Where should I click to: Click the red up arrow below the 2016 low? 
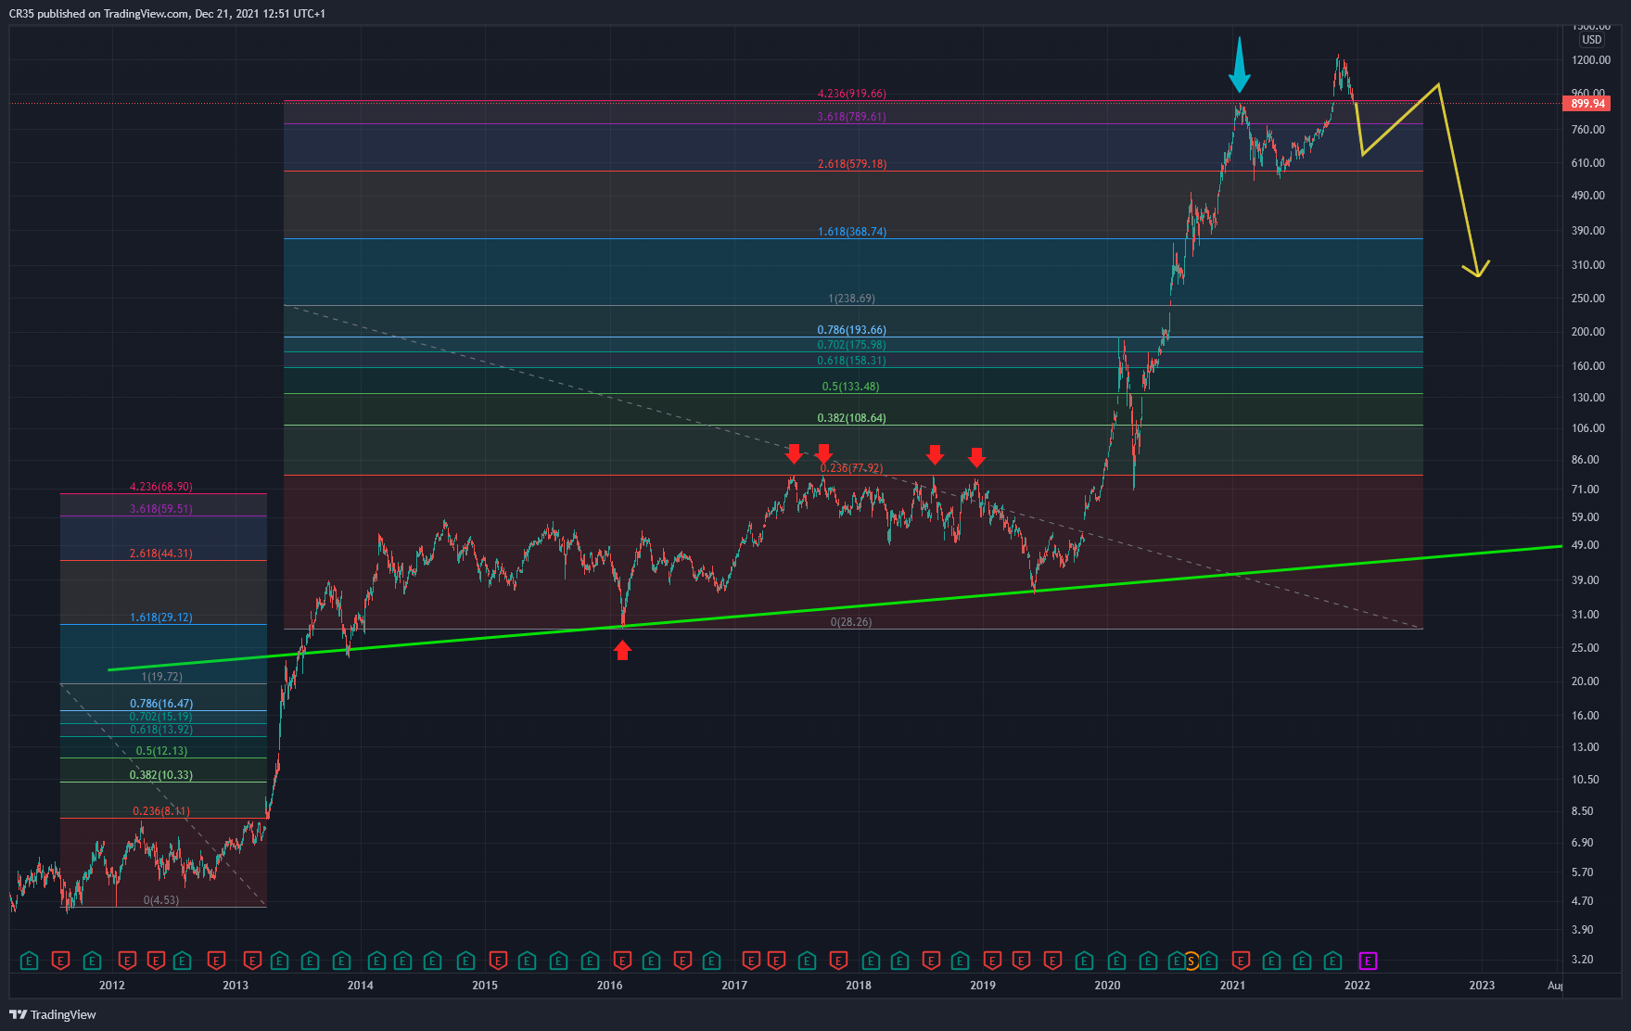622,651
